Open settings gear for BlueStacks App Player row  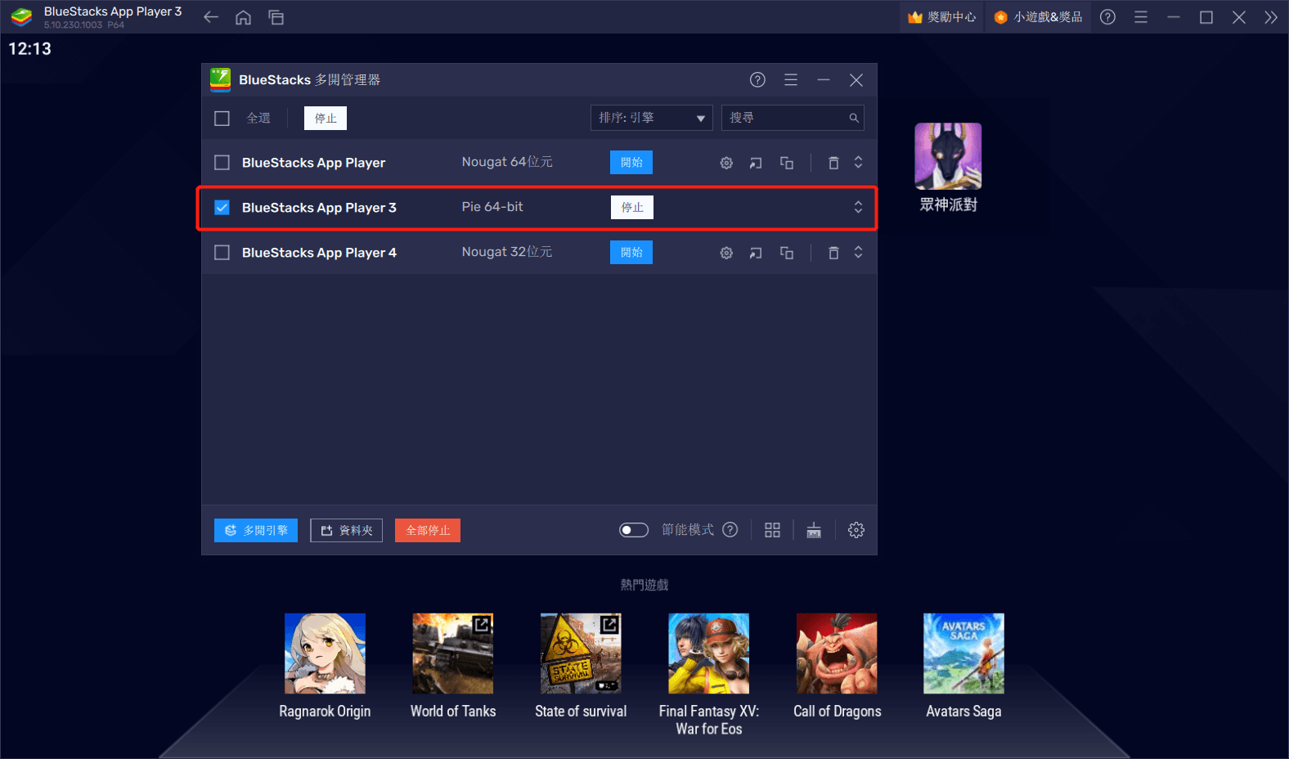point(726,163)
